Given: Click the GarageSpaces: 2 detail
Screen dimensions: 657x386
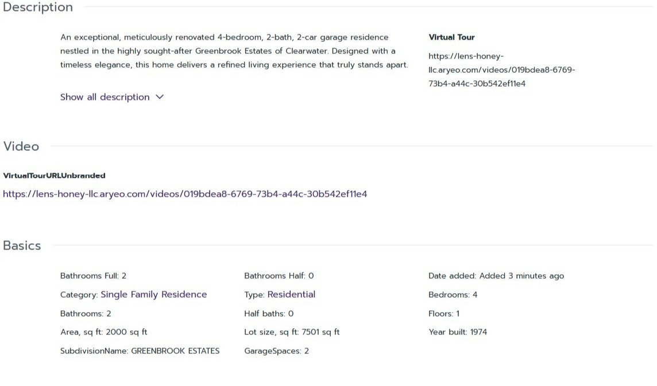Looking at the screenshot, I should (277, 351).
